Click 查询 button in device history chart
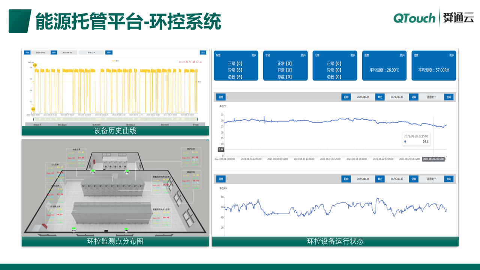The height and width of the screenshot is (270, 480). click(109, 52)
